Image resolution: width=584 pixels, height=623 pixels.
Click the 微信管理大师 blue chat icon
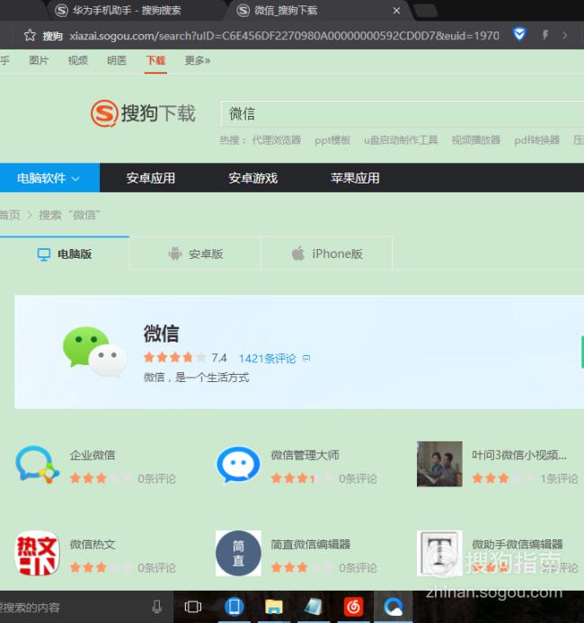tap(238, 465)
